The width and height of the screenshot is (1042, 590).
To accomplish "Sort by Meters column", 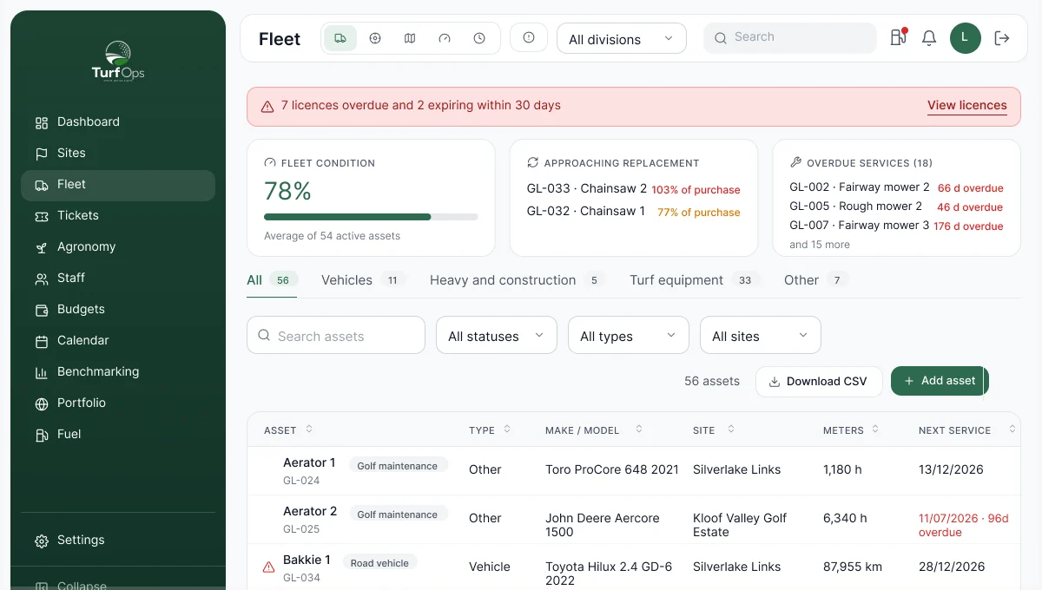I will point(851,430).
